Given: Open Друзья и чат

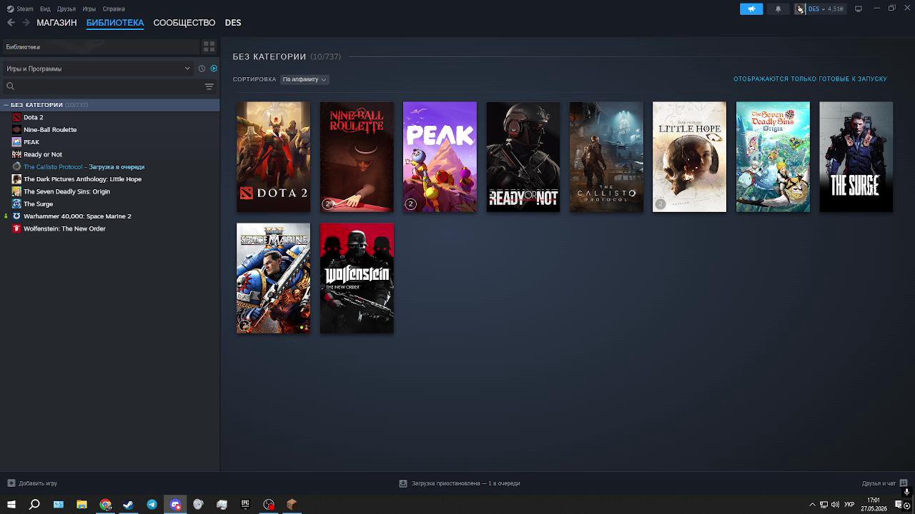Looking at the screenshot, I should [885, 483].
